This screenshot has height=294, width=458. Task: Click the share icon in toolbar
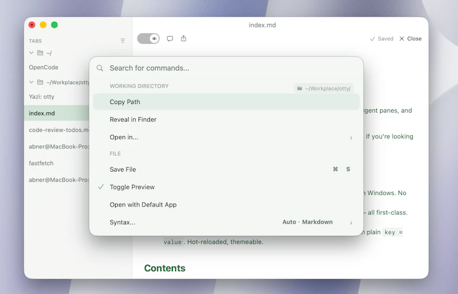point(183,38)
